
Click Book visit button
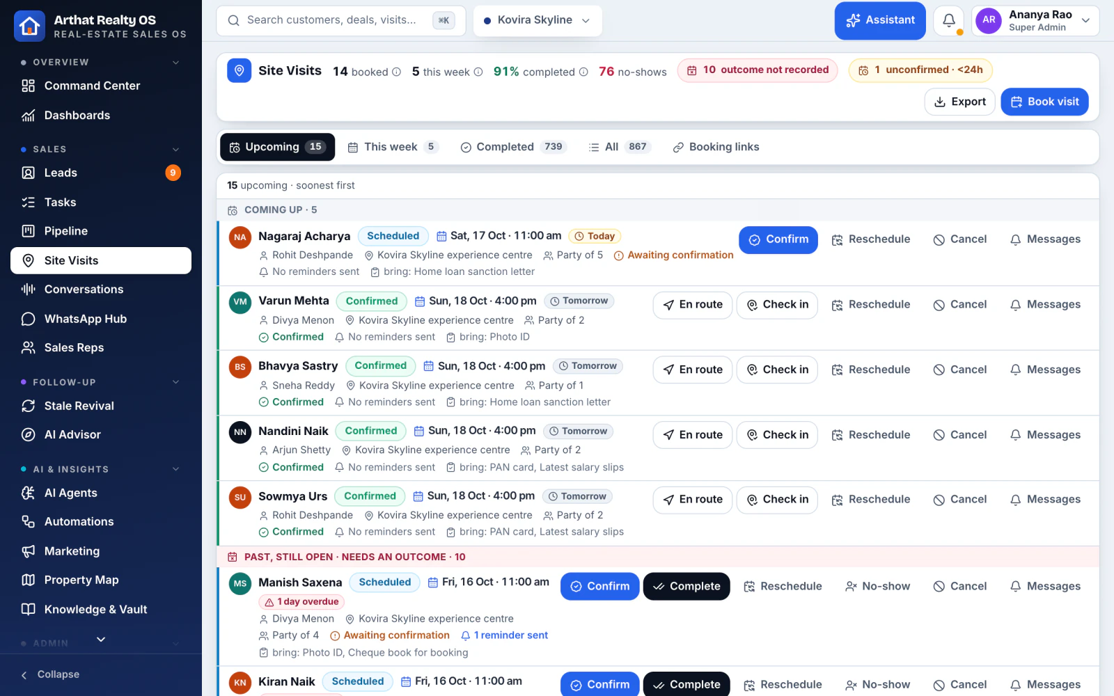tap(1044, 102)
